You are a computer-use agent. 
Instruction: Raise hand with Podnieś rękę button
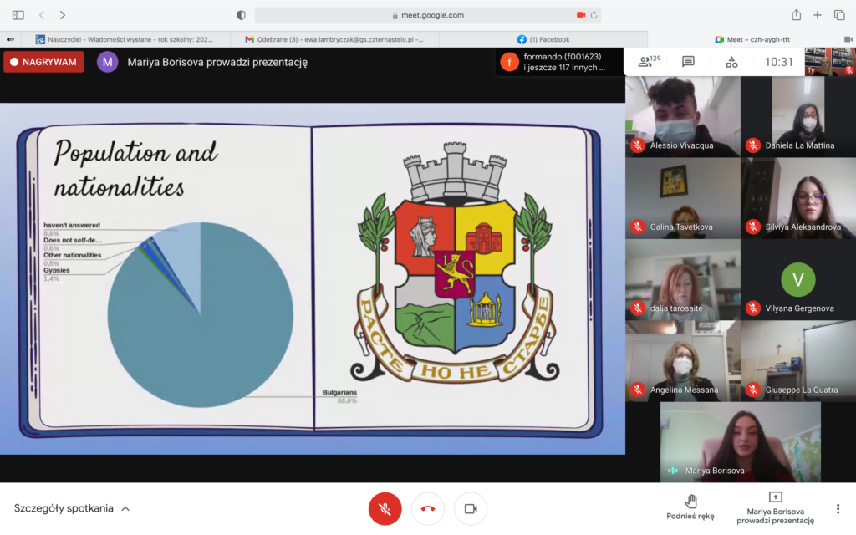(x=690, y=507)
